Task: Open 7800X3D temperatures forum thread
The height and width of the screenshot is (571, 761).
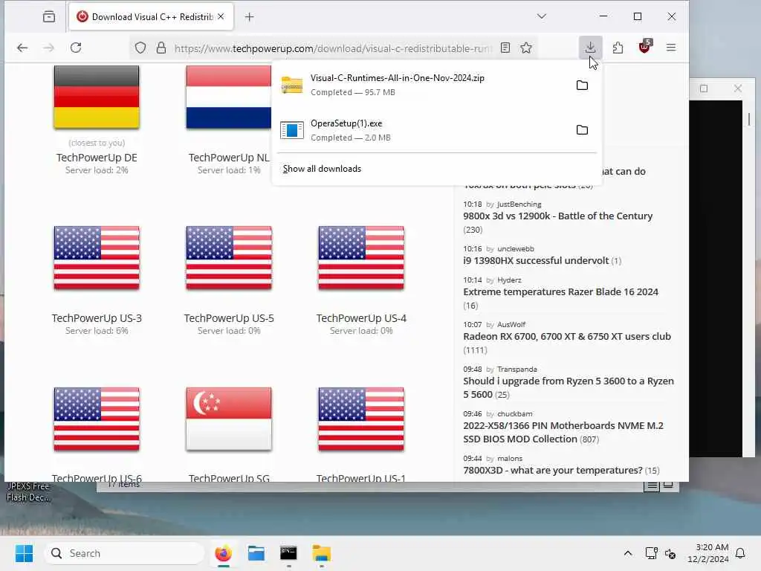Action: point(553,470)
